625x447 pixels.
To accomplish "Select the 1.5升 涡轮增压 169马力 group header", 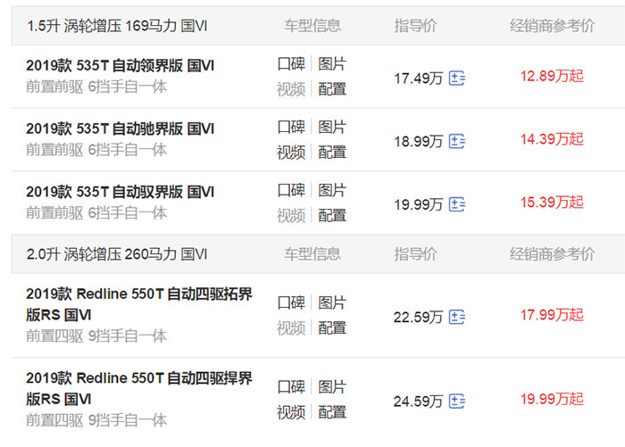I will pyautogui.click(x=117, y=26).
